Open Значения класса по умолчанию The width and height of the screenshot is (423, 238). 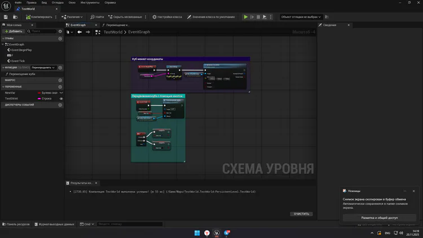pos(211,17)
